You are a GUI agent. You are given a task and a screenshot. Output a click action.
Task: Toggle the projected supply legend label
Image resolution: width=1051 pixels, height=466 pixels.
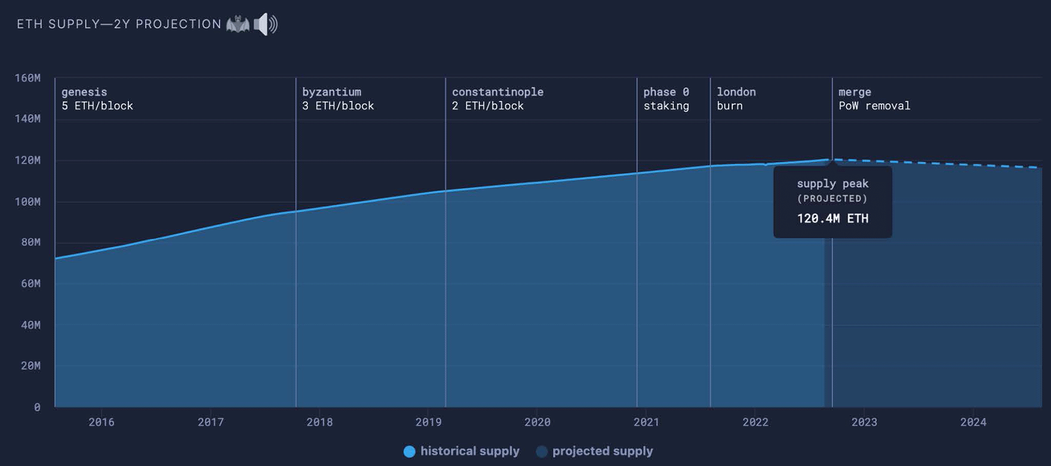coord(602,451)
